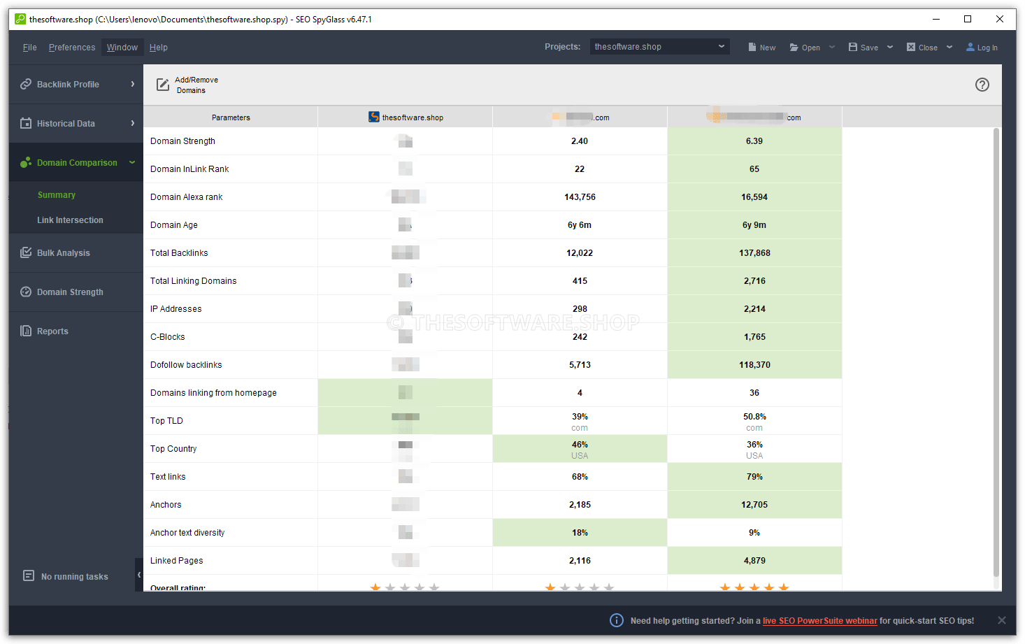This screenshot has height=644, width=1025.
Task: Open the Backlink Profile section
Action: click(76, 84)
